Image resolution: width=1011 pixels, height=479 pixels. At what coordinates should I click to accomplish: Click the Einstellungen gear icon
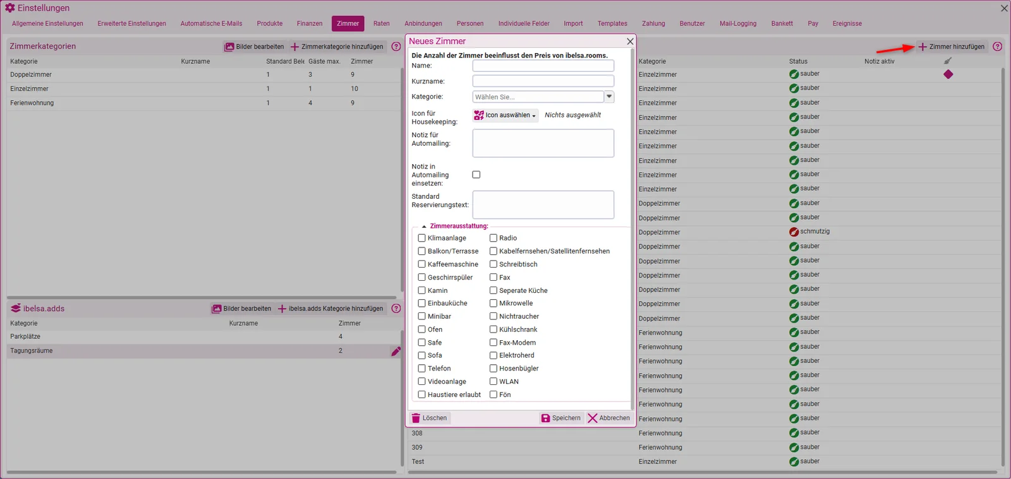pyautogui.click(x=9, y=8)
